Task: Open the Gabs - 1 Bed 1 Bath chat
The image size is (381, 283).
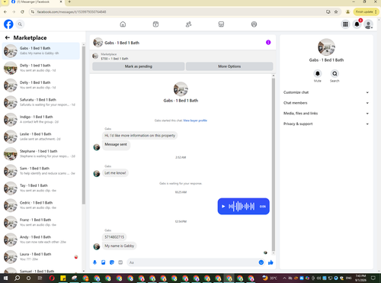Action: pos(41,50)
